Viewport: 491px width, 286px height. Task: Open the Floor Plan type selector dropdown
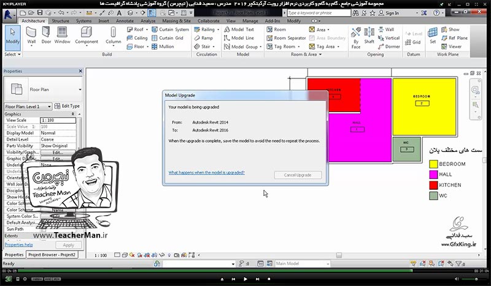coord(80,89)
